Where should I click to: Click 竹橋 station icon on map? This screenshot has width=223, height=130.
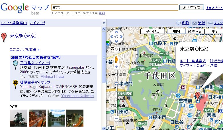[x=165, y=61]
